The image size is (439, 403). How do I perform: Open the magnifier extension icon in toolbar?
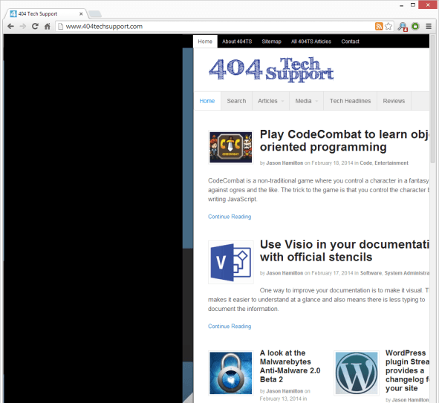click(x=403, y=27)
